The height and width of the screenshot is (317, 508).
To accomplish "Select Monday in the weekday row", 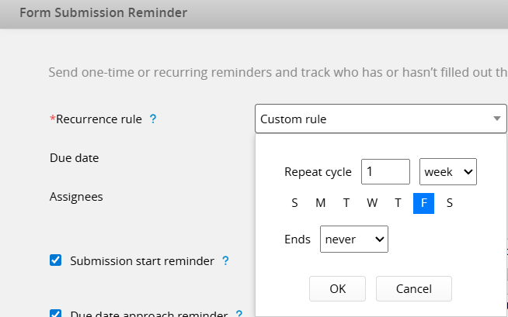I will [x=320, y=204].
